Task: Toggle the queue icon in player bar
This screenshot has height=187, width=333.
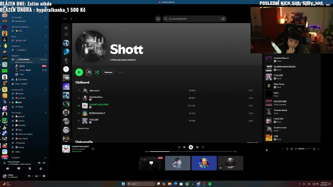Action: (287, 149)
